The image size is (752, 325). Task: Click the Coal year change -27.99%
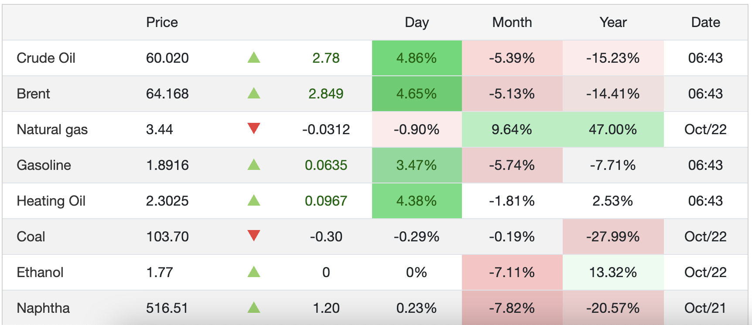(x=613, y=237)
